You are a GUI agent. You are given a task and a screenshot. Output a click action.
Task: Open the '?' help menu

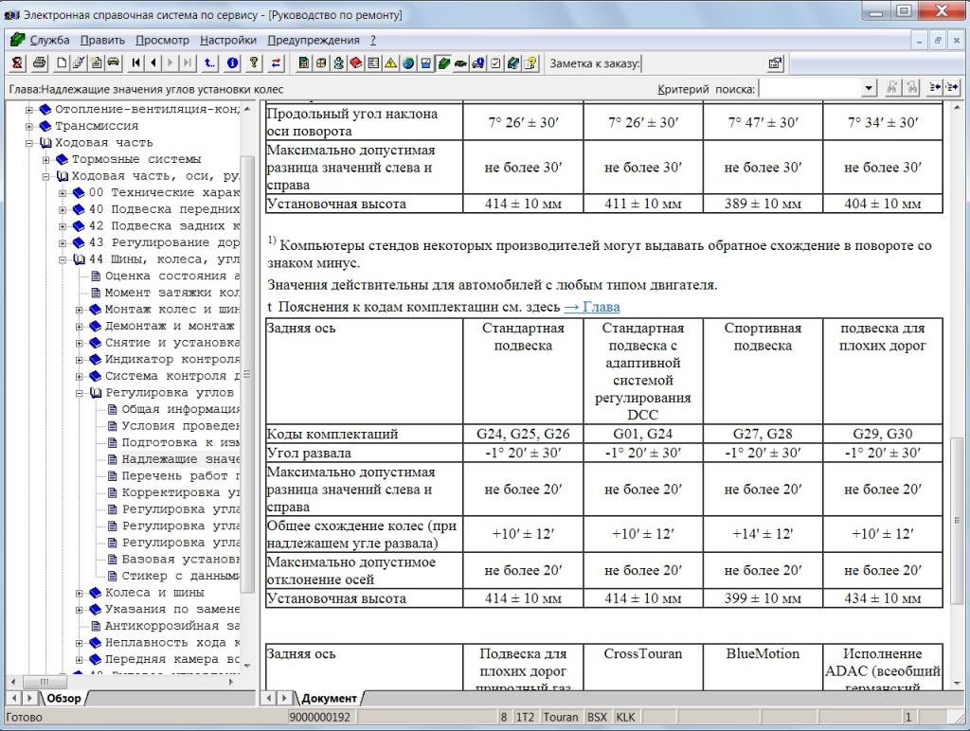373,40
